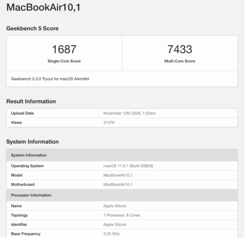This screenshot has width=245, height=239.
Task: Click the Multi-Core Score label
Action: (180, 61)
